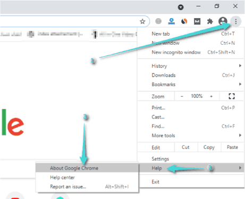The width and height of the screenshot is (245, 199).
Task: Select About Google Chrome
Action: (x=87, y=168)
